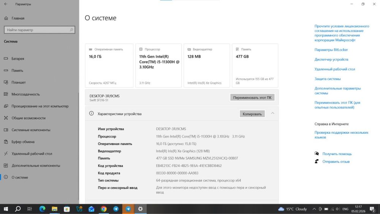Open clock and date 12:17 flyout

click(x=358, y=209)
